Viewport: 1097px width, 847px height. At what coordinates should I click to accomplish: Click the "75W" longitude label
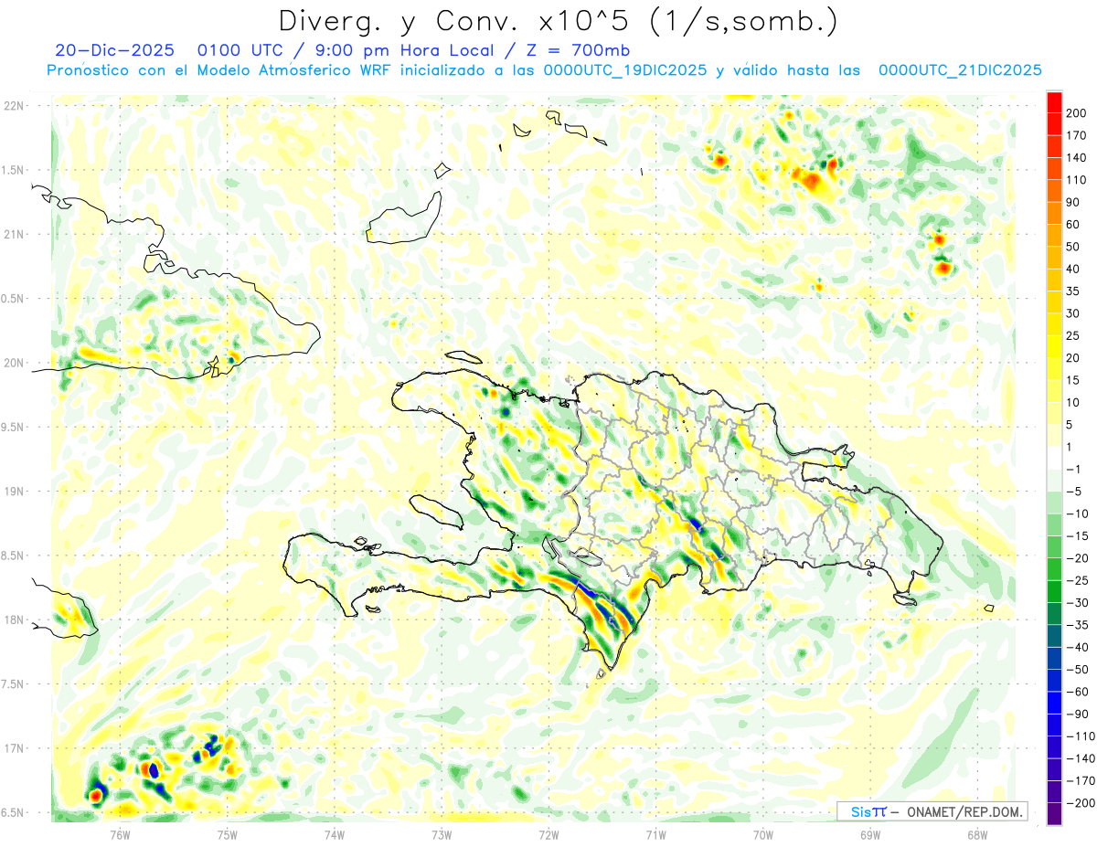coord(228,834)
